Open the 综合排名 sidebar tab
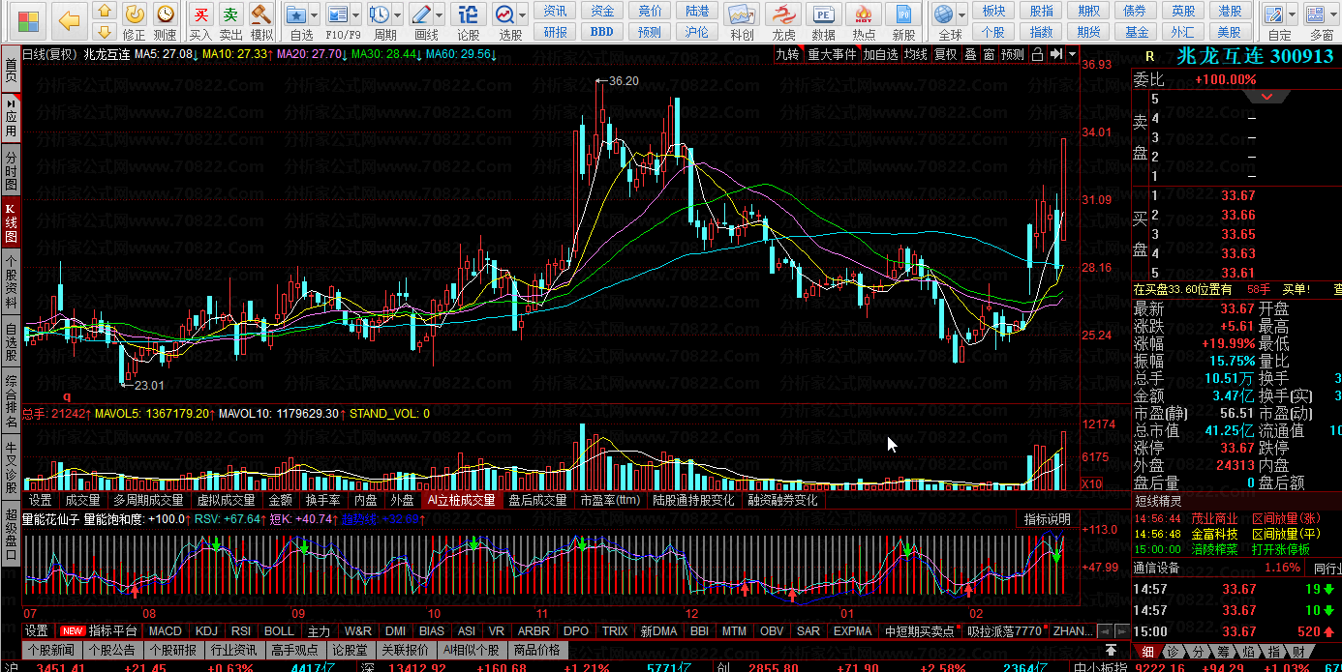Viewport: 1342px width, 672px height. [x=11, y=401]
